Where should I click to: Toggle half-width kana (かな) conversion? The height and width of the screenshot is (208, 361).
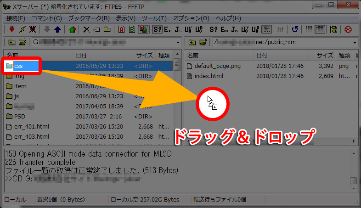(x=281, y=29)
